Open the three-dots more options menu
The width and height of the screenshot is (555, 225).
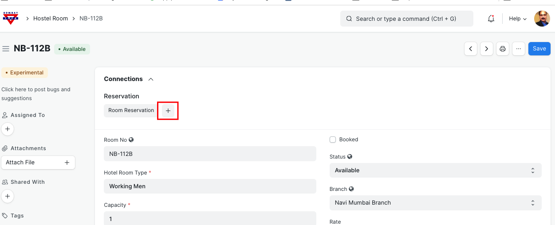tap(519, 49)
